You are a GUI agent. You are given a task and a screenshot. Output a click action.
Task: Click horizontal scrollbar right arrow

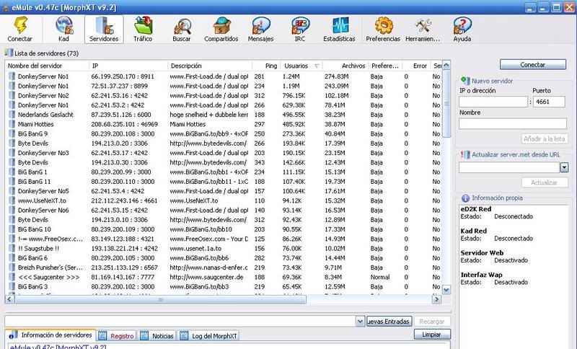point(436,300)
